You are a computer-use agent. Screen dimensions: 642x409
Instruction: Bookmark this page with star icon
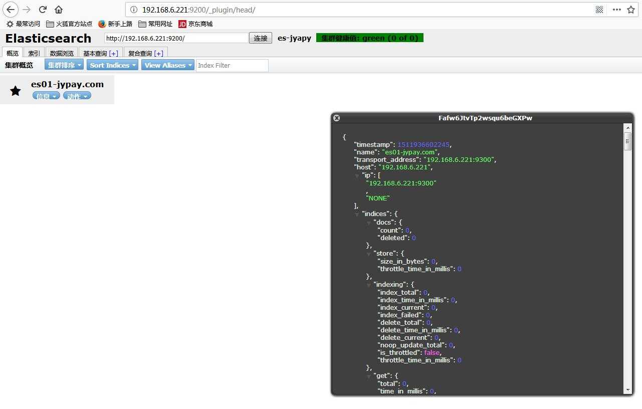[631, 10]
